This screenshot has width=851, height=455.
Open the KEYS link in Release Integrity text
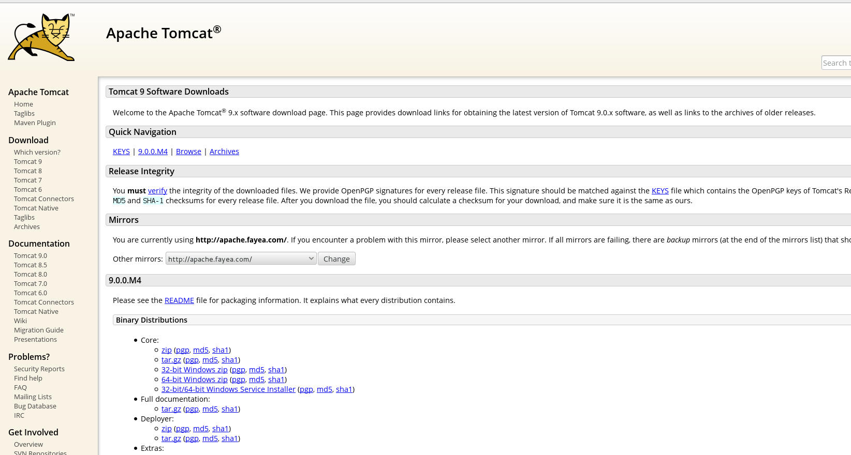tap(660, 191)
